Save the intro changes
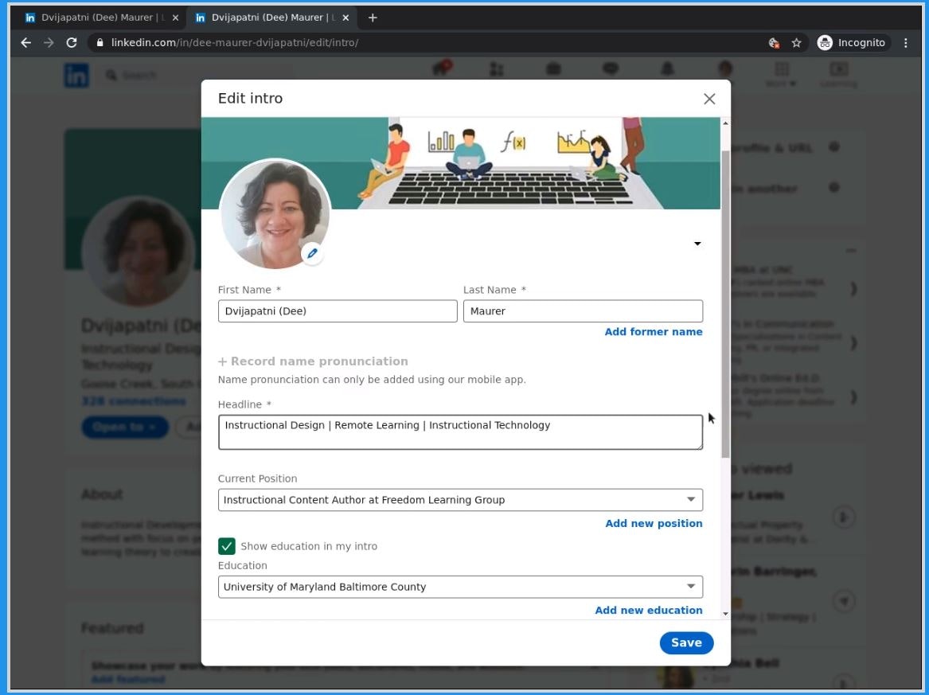The width and height of the screenshot is (929, 695). (686, 643)
